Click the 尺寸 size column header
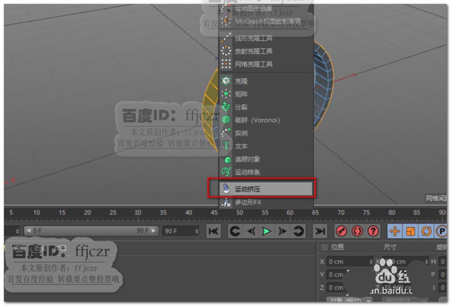The image size is (451, 306). [390, 247]
